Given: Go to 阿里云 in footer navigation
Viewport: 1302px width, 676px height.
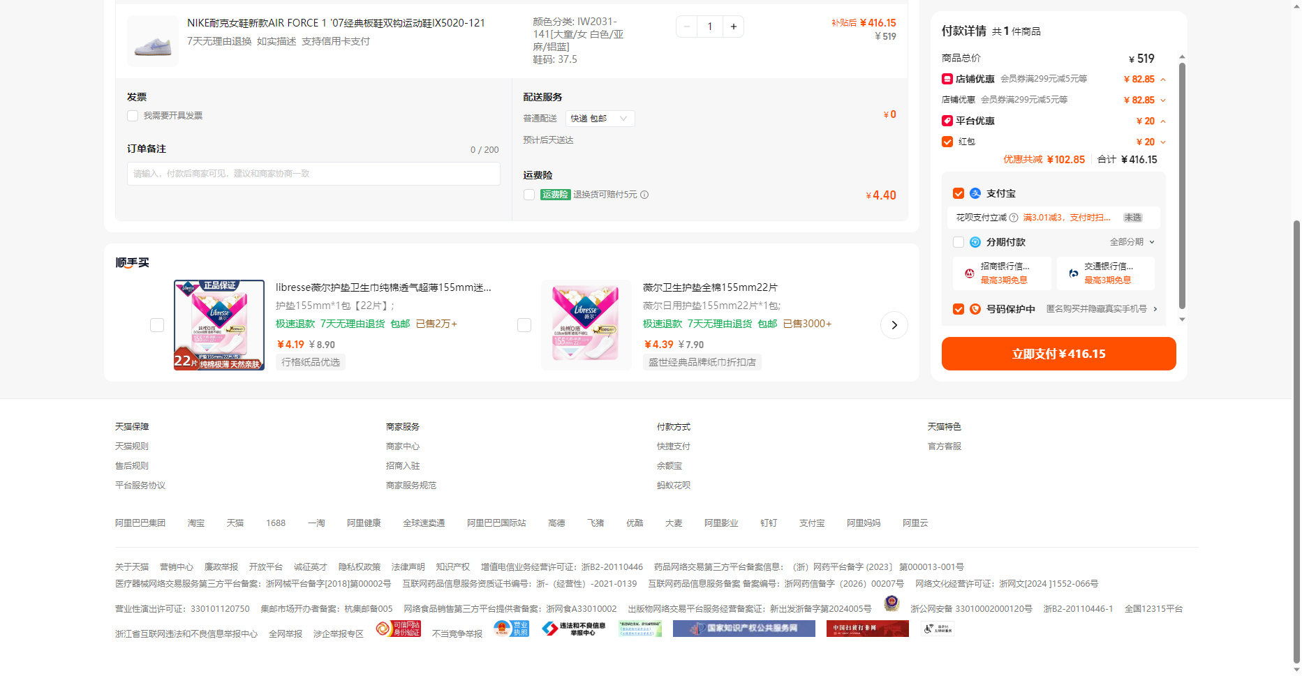Looking at the screenshot, I should coord(915,523).
